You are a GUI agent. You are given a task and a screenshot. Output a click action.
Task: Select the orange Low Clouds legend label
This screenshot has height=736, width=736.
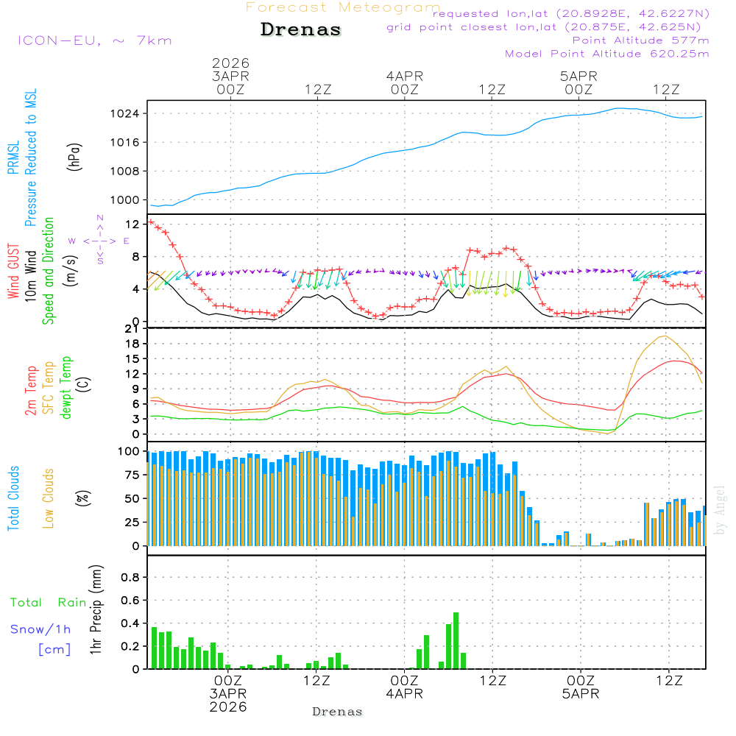49,498
